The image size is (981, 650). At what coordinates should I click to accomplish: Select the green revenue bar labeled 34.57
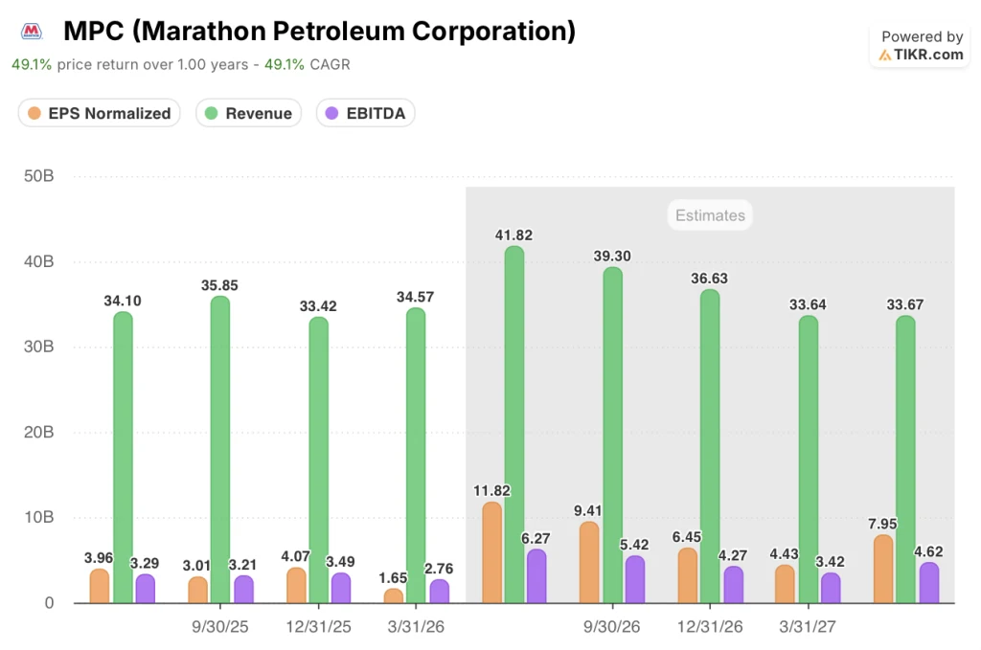416,455
